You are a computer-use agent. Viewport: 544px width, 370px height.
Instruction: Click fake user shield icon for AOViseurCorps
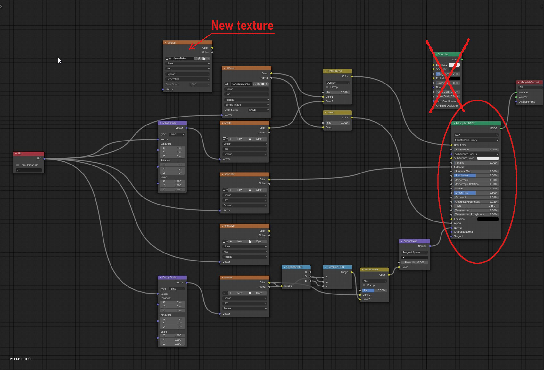coord(255,84)
